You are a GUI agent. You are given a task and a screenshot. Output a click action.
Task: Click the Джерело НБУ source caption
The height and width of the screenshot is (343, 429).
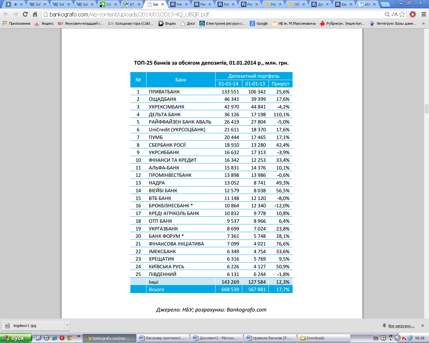[x=211, y=310]
